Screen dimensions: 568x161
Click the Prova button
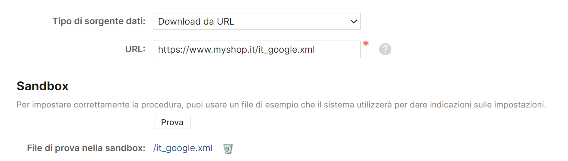(172, 122)
